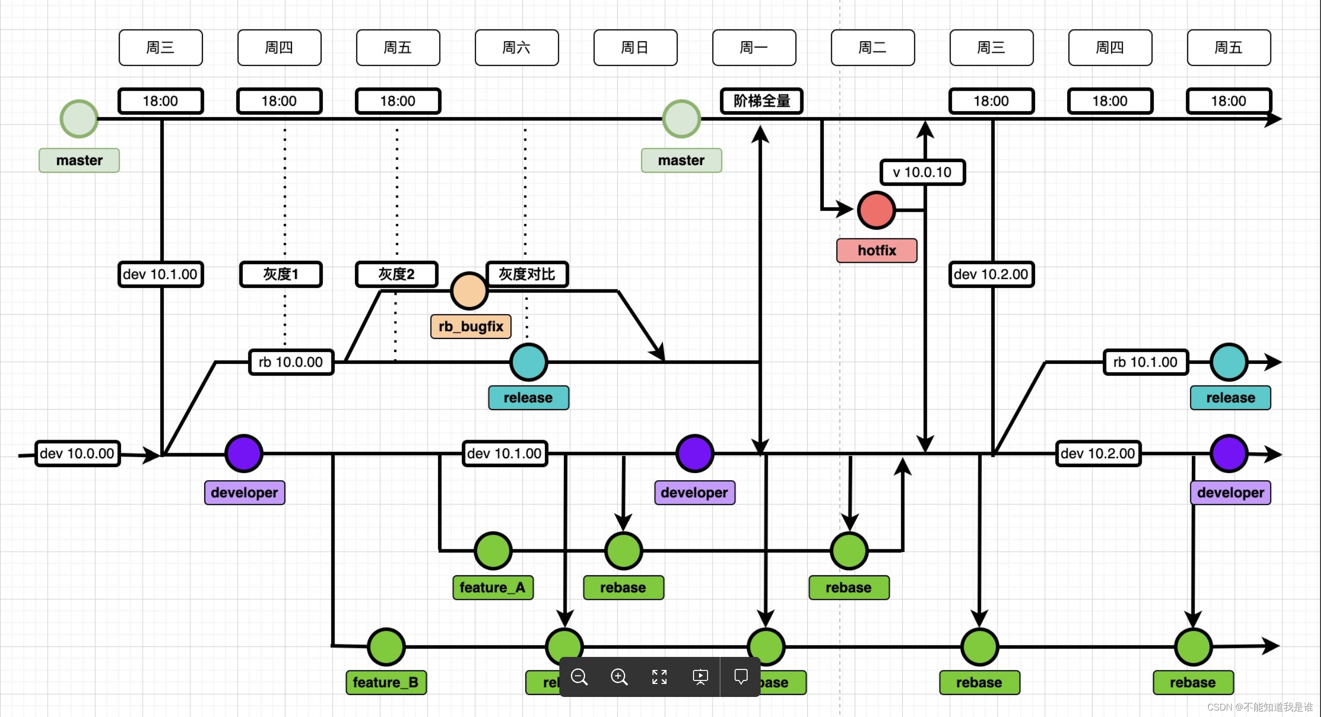Viewport: 1321px width, 717px height.
Task: Click the 灰度对比 label box
Action: pos(527,274)
